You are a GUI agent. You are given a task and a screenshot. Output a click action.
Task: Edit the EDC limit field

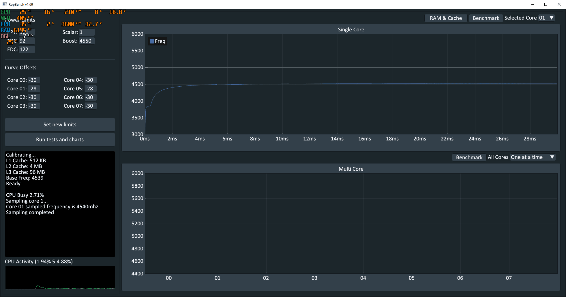[27, 49]
